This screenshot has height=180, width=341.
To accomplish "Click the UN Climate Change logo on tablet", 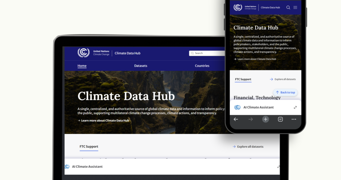I will coord(83,53).
